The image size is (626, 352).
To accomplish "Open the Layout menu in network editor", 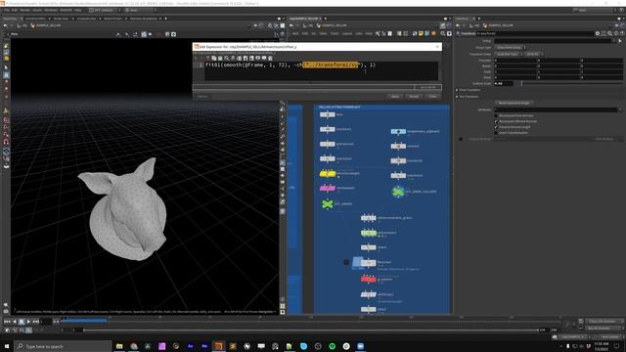I will 347,33.
